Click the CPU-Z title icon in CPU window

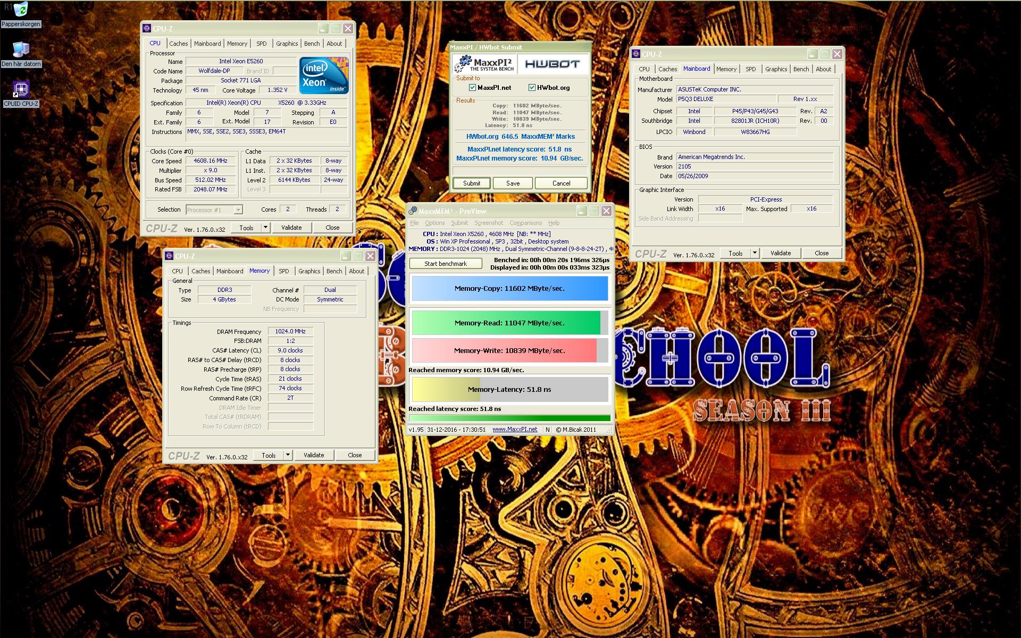[147, 29]
